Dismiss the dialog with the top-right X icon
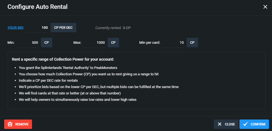This screenshot has width=272, height=131. pos(265,7)
